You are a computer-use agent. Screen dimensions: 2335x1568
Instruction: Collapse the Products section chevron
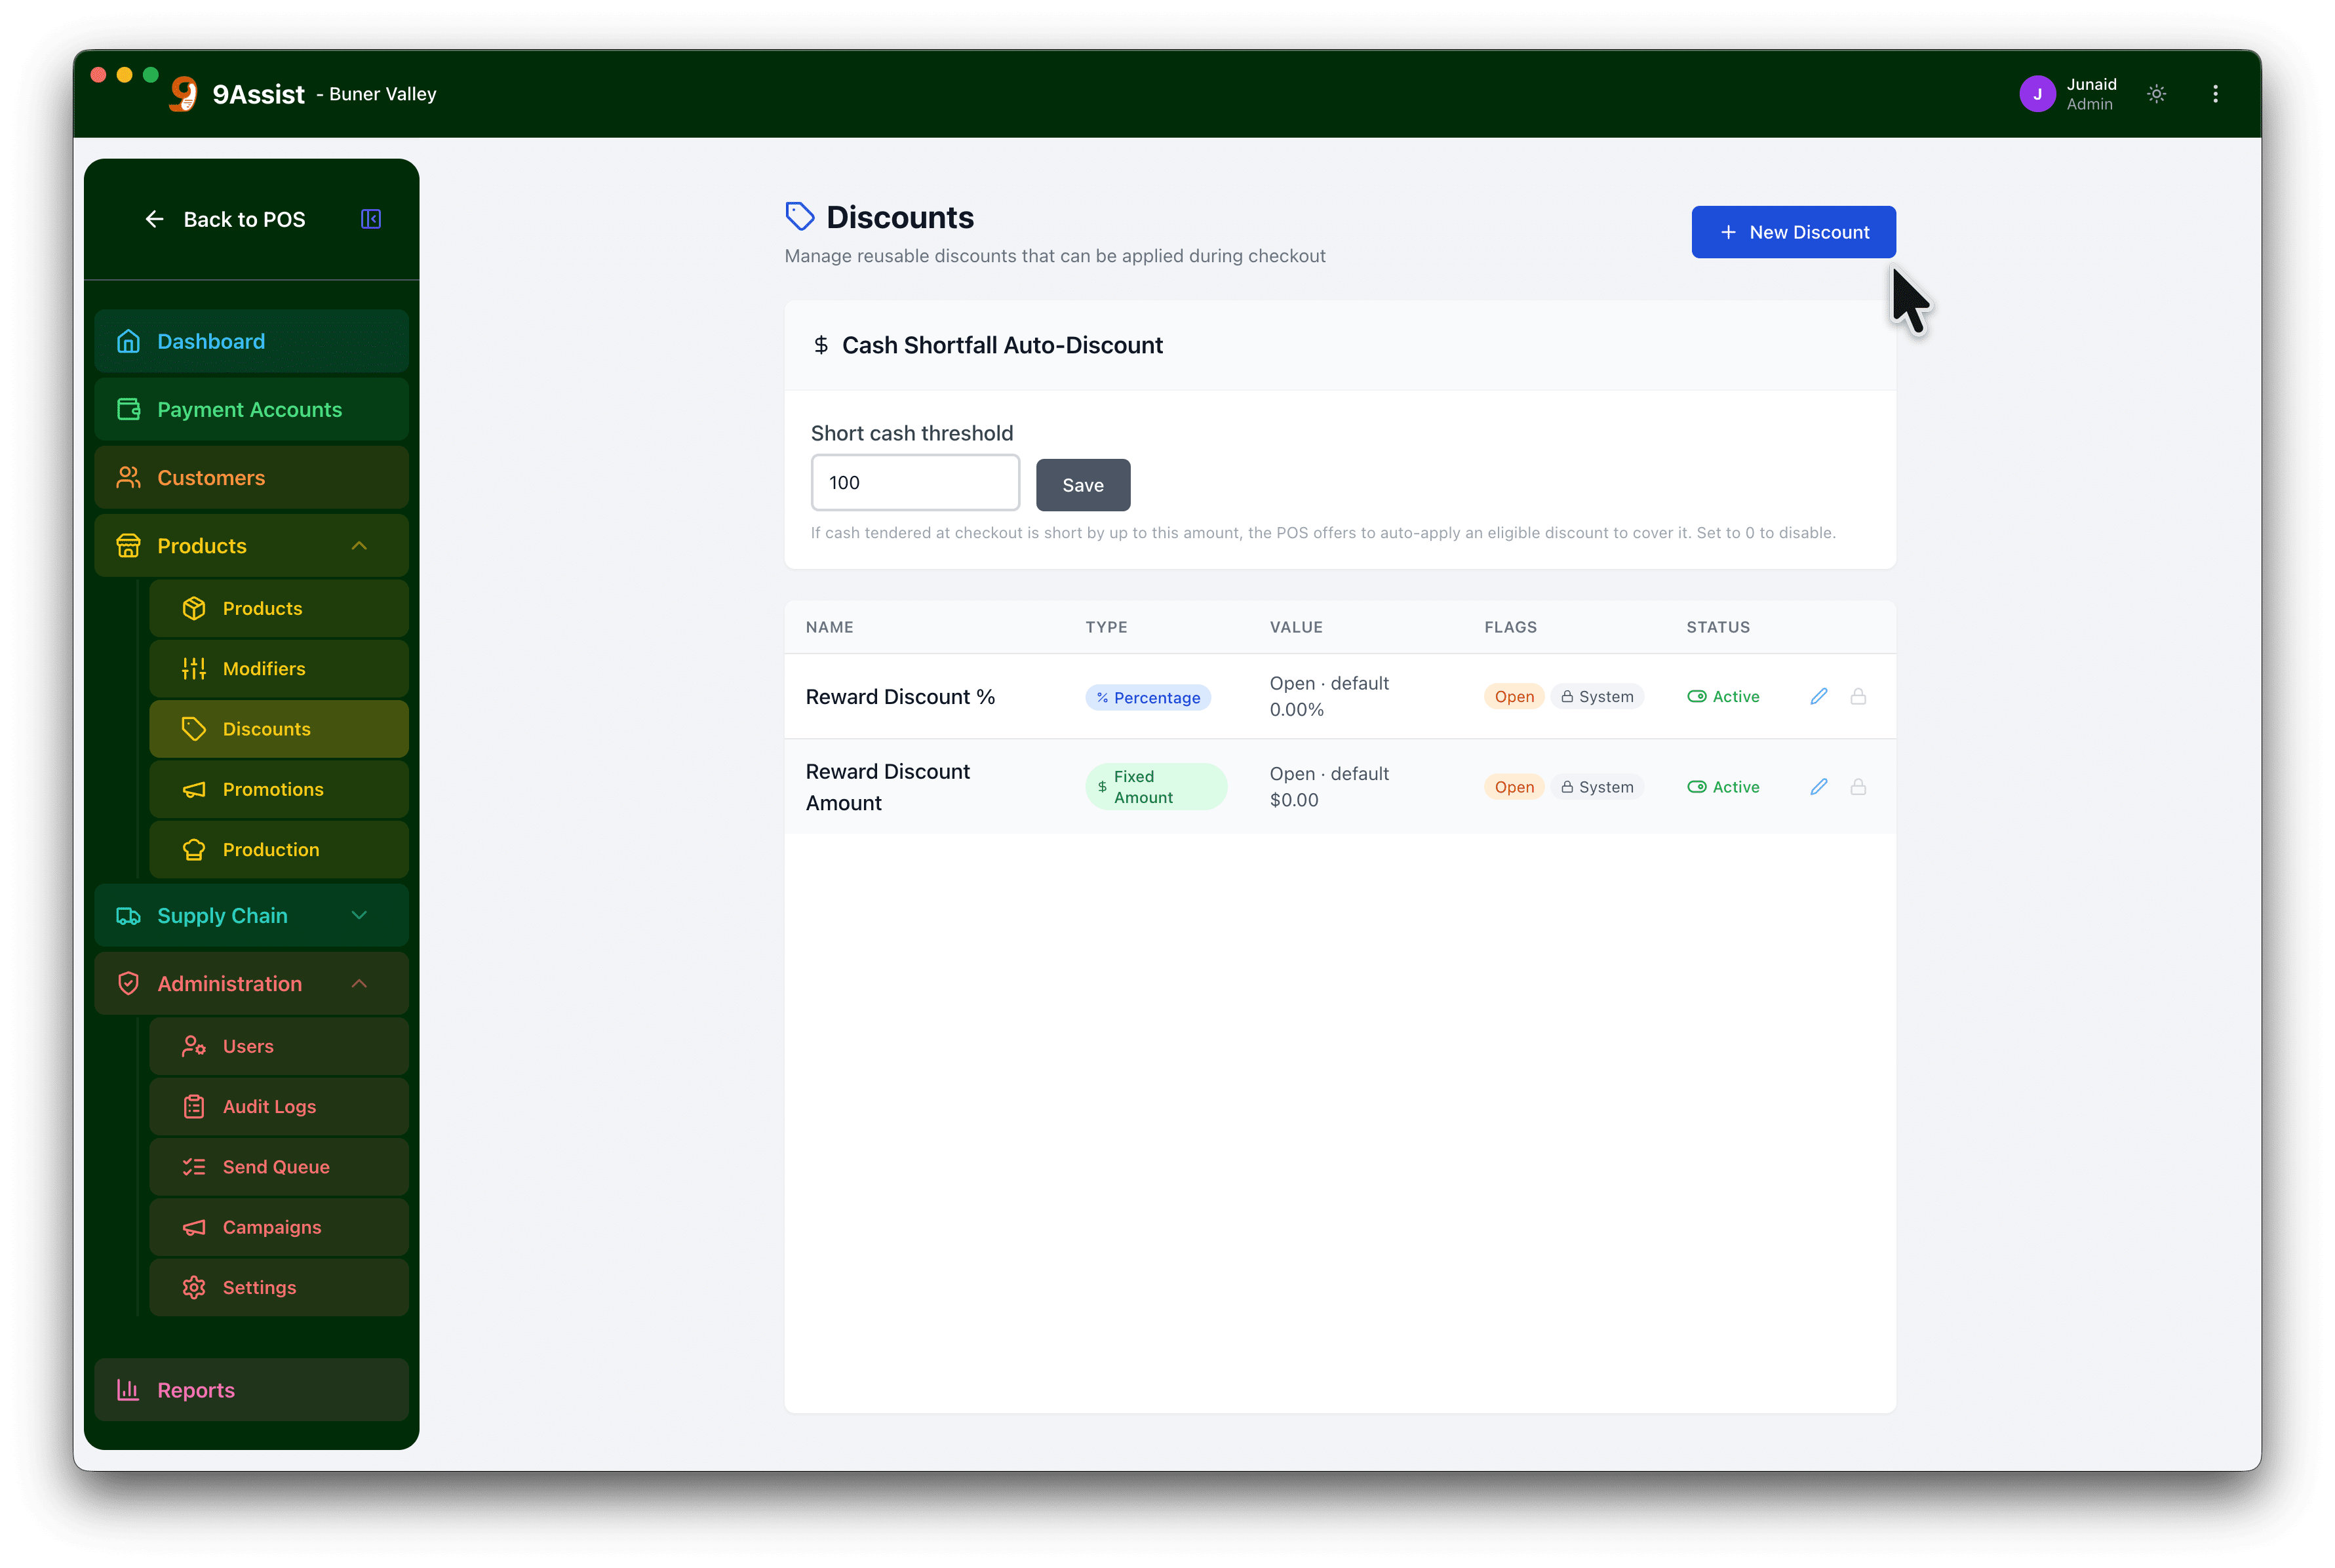[x=359, y=546]
